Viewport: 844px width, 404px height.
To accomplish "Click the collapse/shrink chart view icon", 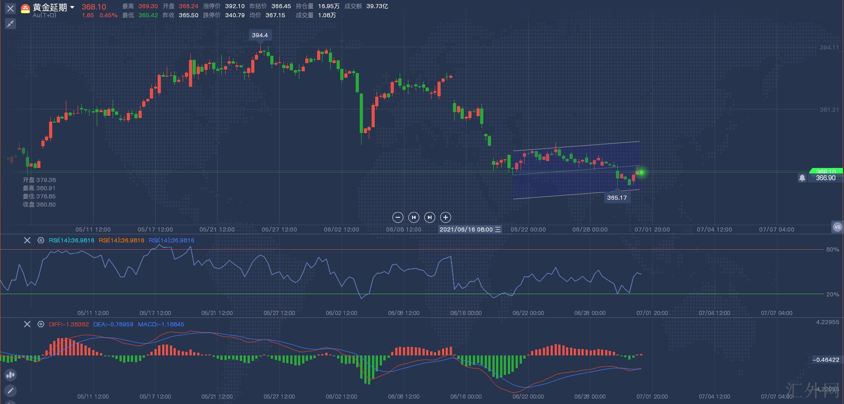I will pyautogui.click(x=10, y=24).
